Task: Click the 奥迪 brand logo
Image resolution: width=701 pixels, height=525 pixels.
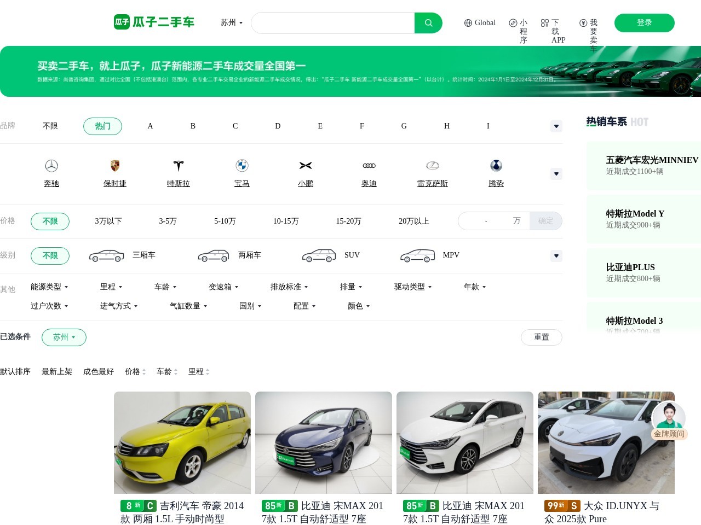Action: 369,166
